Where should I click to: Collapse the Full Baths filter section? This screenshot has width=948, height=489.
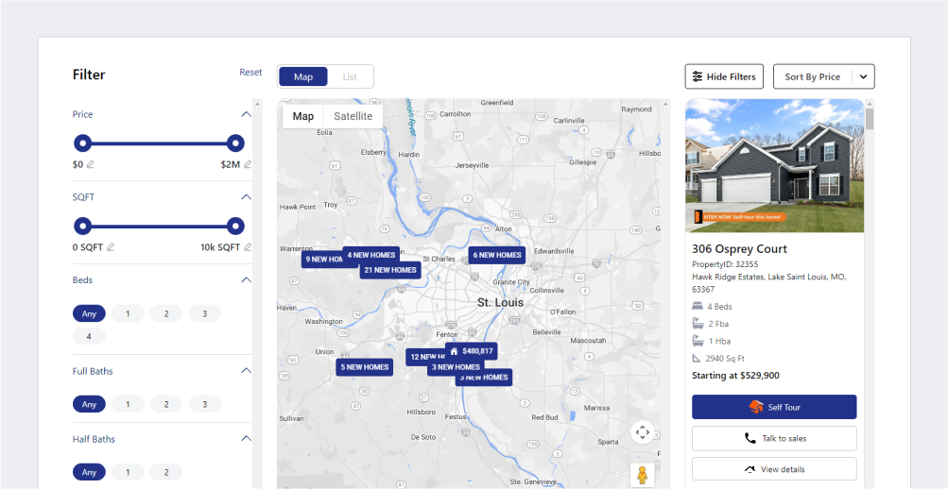pyautogui.click(x=246, y=371)
